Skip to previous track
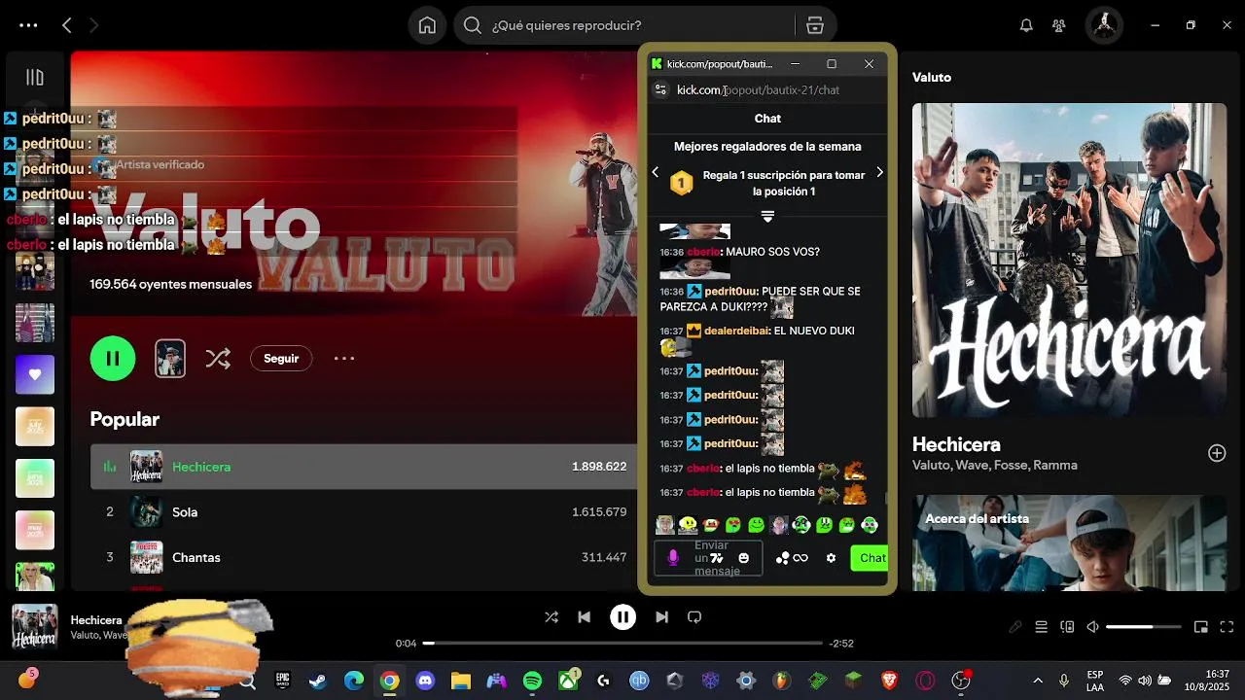Screen dimensions: 1245x700 click(584, 617)
